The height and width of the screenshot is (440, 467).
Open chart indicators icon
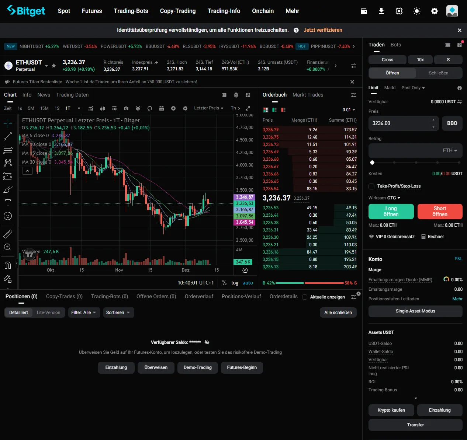point(91,108)
